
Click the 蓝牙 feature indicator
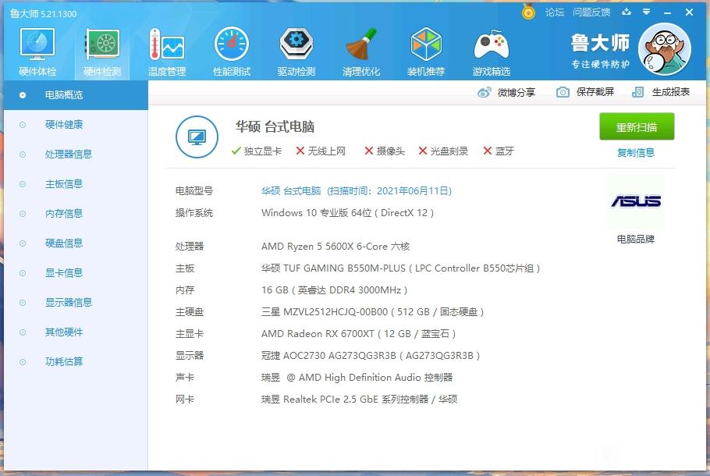(x=499, y=151)
